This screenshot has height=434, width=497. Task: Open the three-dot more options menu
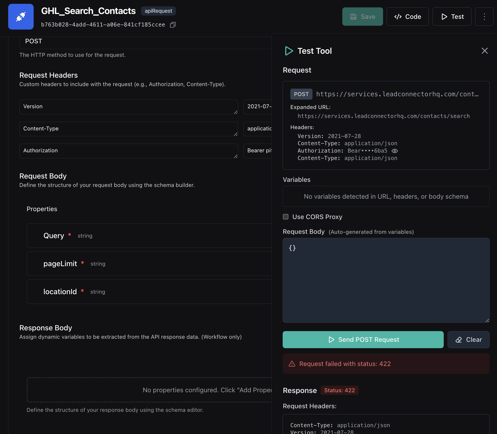[484, 17]
